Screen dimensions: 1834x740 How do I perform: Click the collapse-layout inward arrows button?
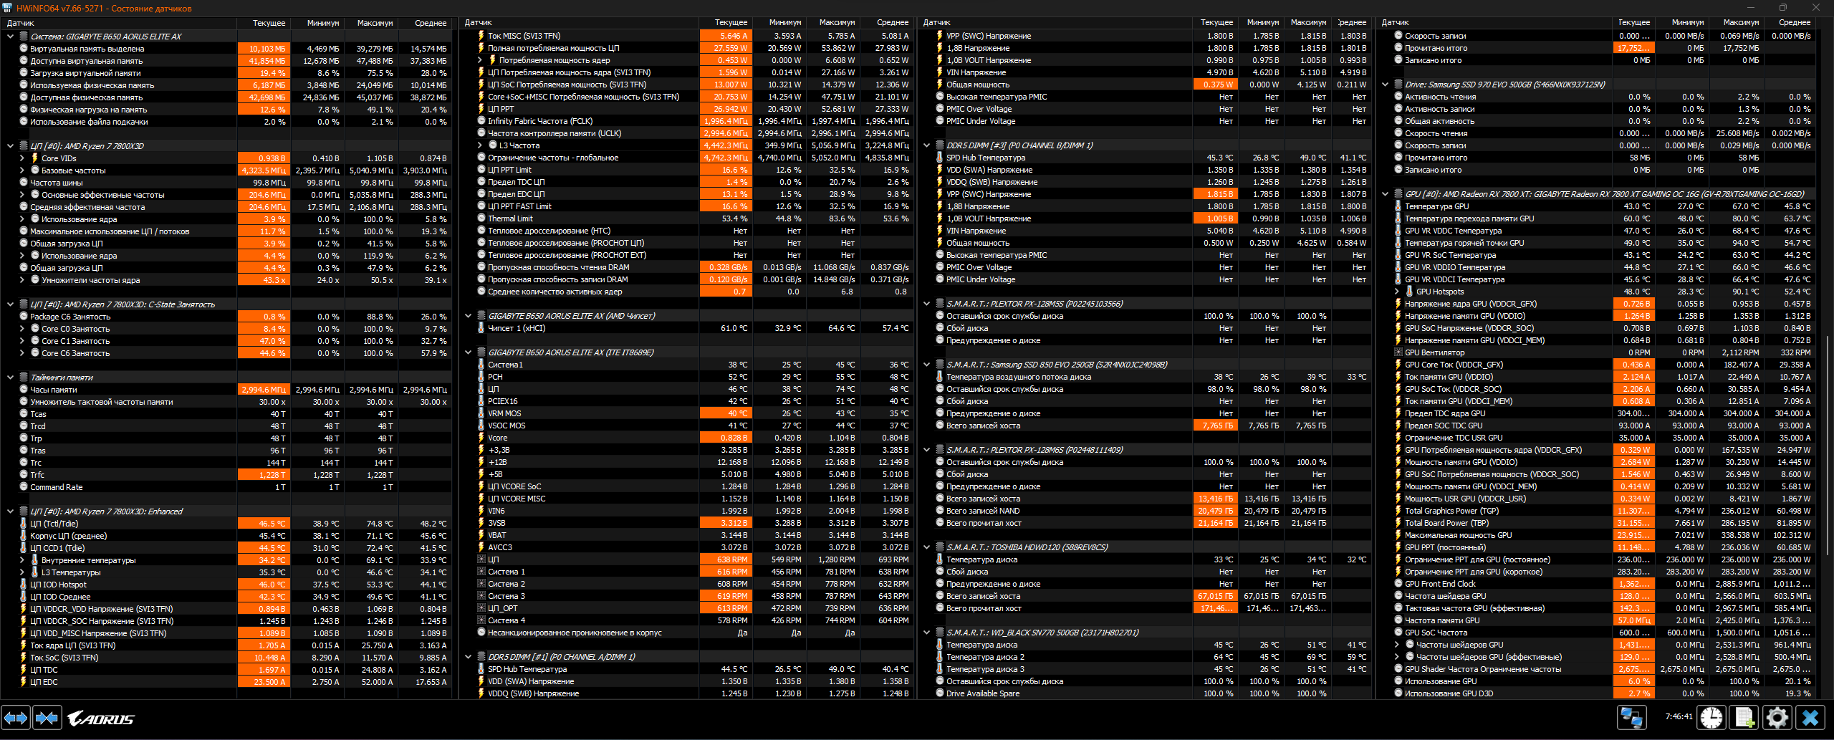click(x=47, y=718)
